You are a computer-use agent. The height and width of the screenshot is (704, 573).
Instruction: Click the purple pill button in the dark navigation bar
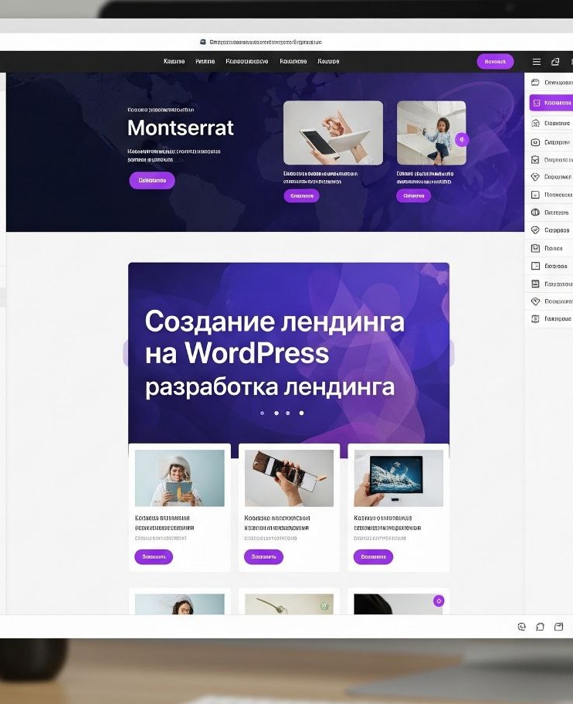495,62
